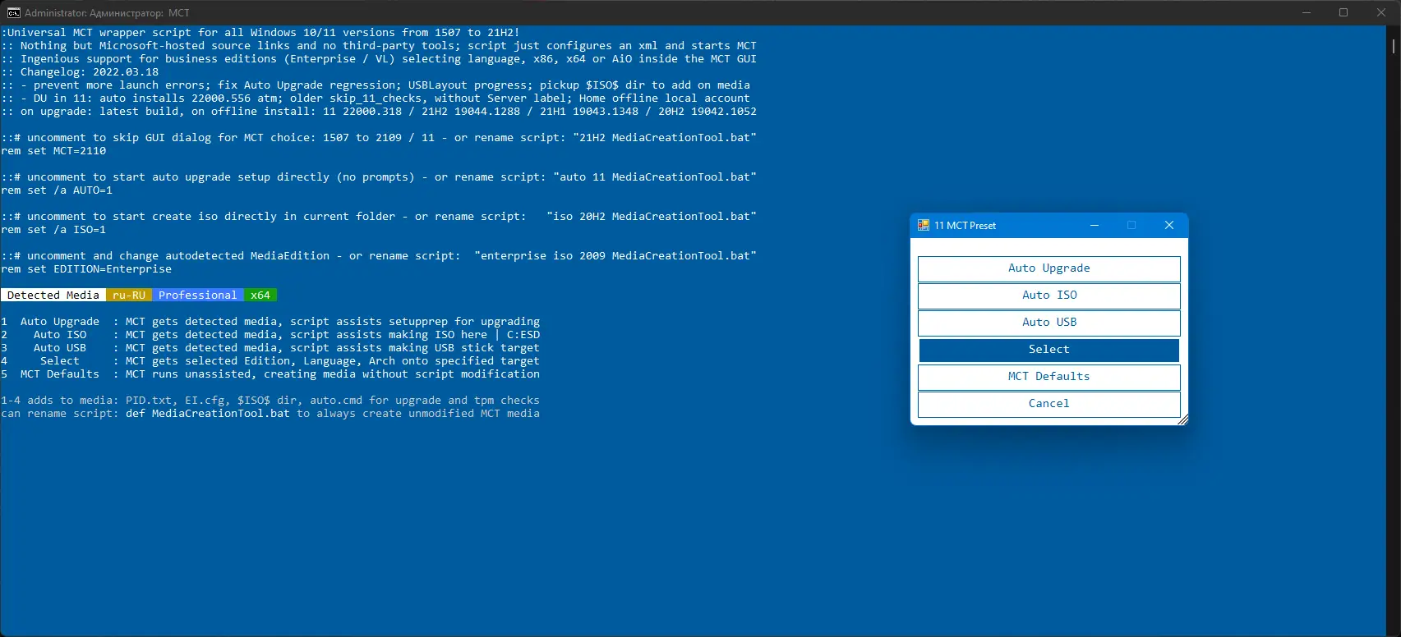Click the "Administrator: Администратор: MCT" console title

click(x=107, y=13)
